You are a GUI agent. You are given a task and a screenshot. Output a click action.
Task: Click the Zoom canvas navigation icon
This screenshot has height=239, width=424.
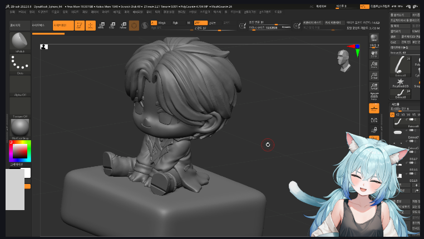pos(374,65)
